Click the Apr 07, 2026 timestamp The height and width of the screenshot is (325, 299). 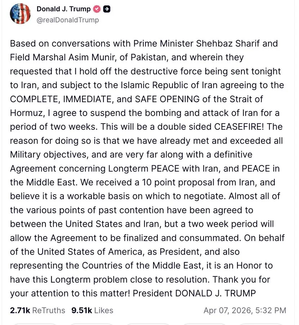[x=245, y=310]
